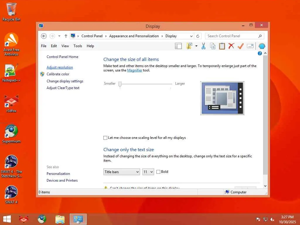Open the folder options icon dropdown arrow
The height and width of the screenshot is (225, 300).
pos(196,46)
